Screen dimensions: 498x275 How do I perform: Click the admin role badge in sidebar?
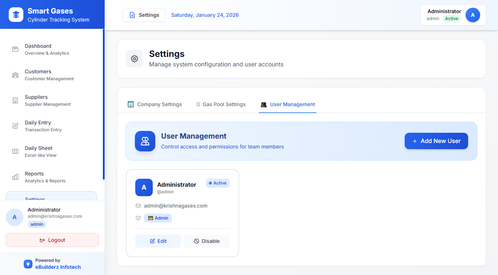pyautogui.click(x=37, y=224)
